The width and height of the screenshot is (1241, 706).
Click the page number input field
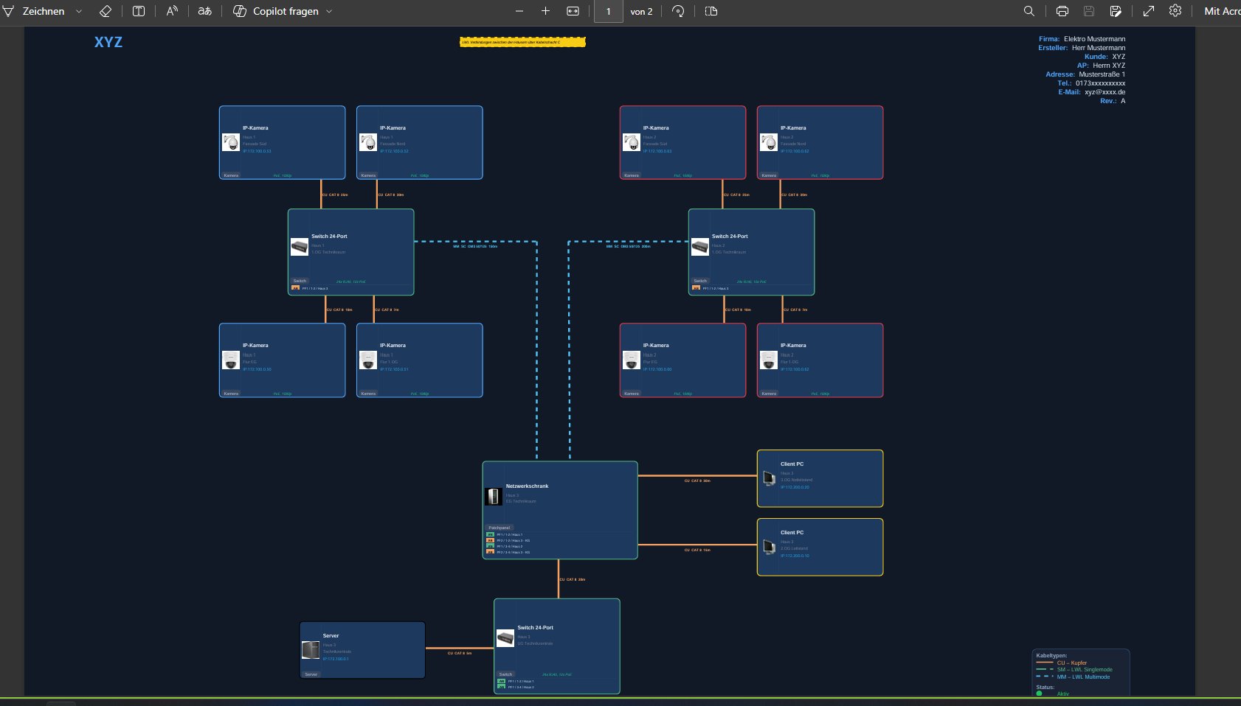pyautogui.click(x=609, y=11)
